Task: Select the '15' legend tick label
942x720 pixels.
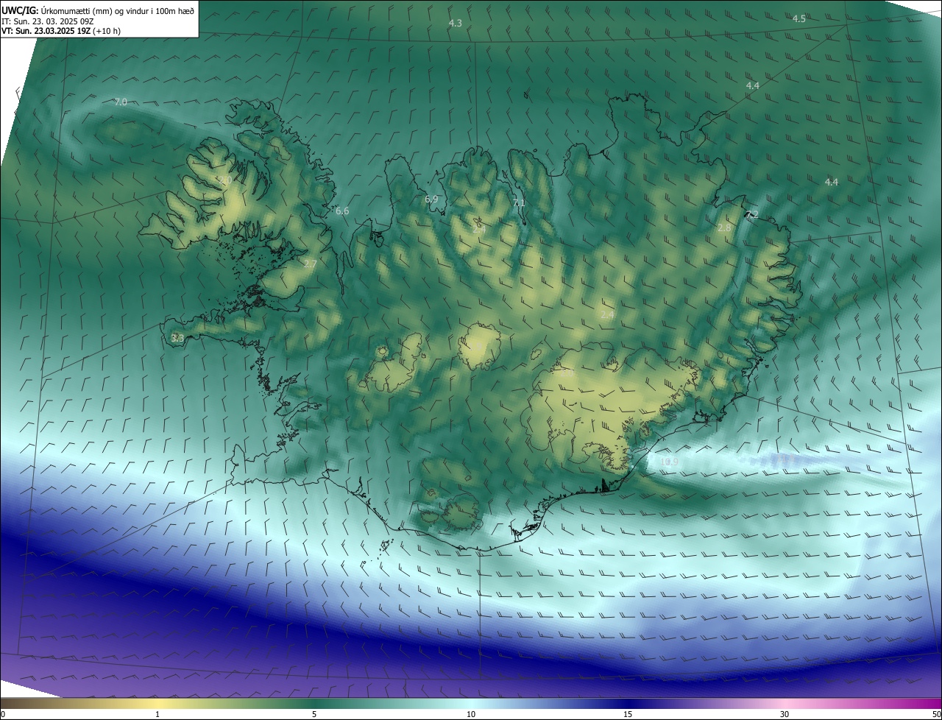Action: click(628, 714)
